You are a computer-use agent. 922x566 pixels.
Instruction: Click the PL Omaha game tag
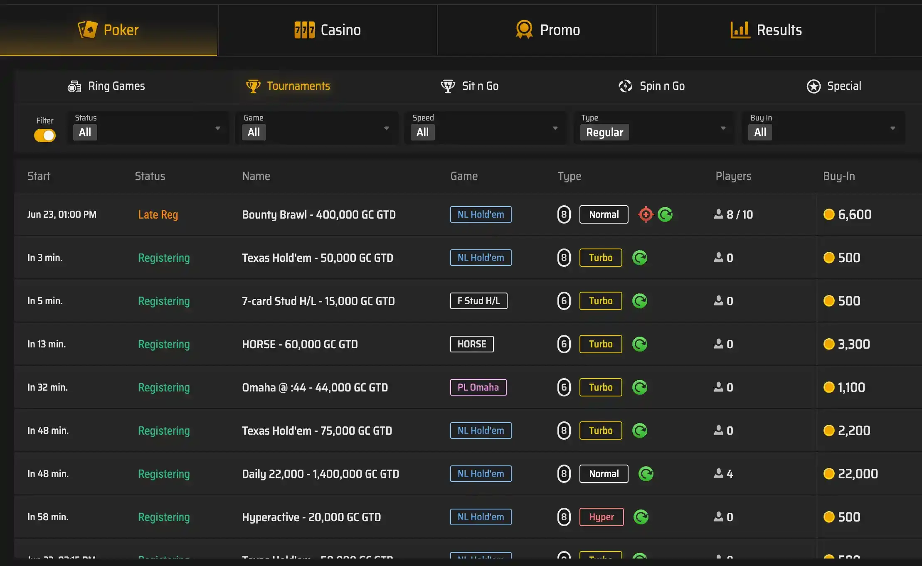point(478,387)
